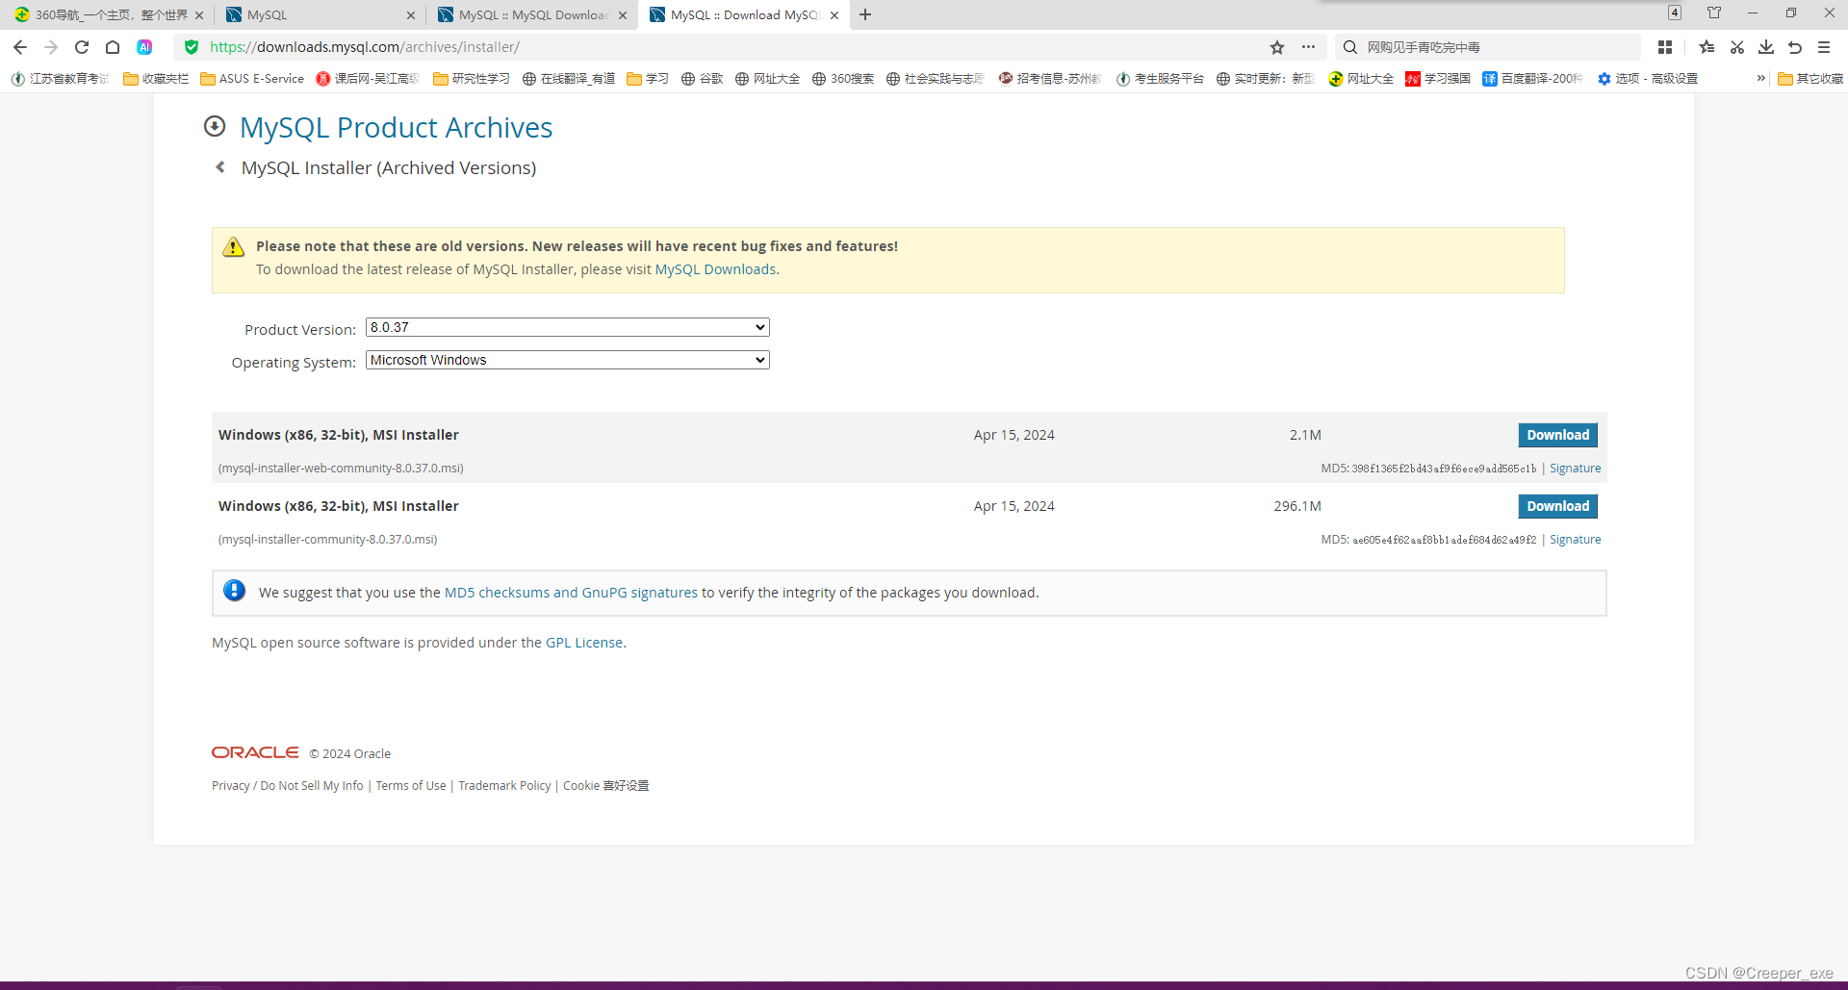Open the Operating System dropdown
The image size is (1848, 990).
click(x=568, y=360)
